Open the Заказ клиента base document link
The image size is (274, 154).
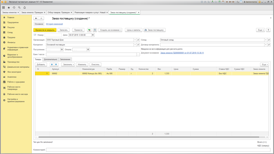click(182, 53)
